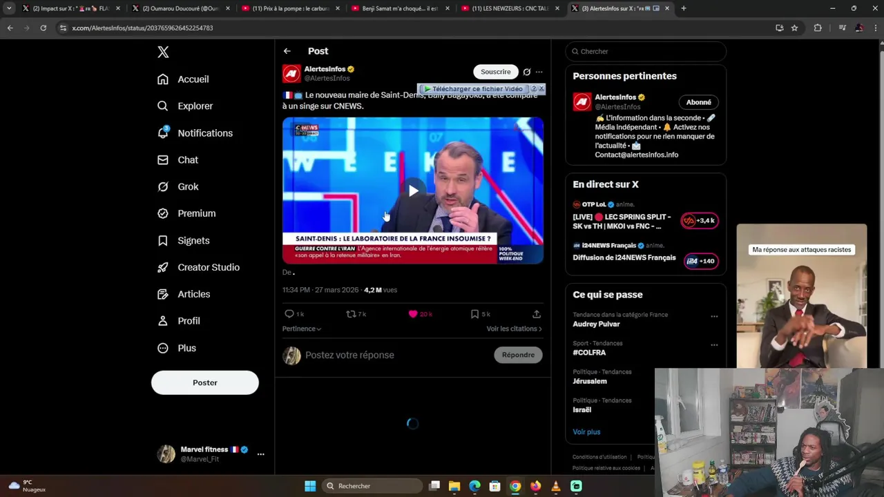Open Notifications in the sidebar
This screenshot has height=497, width=884.
point(195,133)
